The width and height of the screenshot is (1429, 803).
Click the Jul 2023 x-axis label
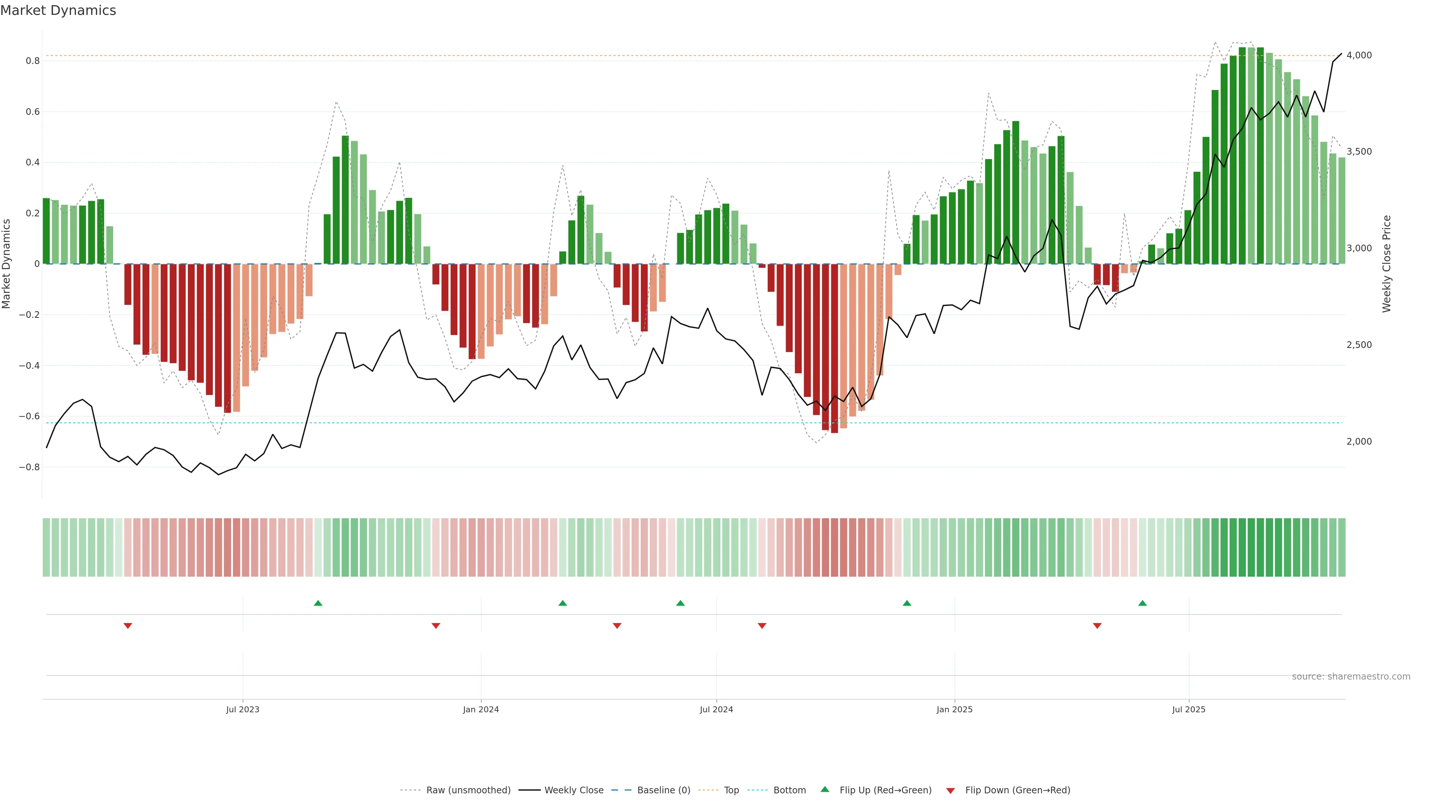[x=242, y=709]
